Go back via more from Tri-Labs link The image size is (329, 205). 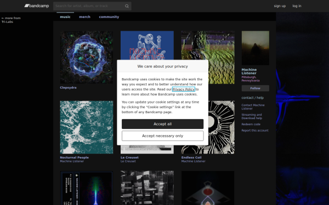tap(11, 20)
